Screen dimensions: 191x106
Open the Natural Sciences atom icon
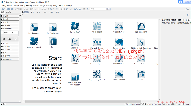pos(141,58)
